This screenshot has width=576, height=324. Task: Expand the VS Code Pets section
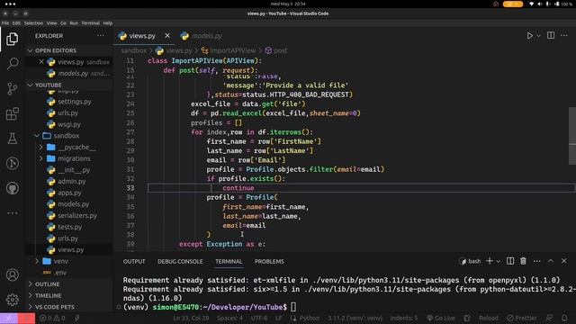[30, 307]
